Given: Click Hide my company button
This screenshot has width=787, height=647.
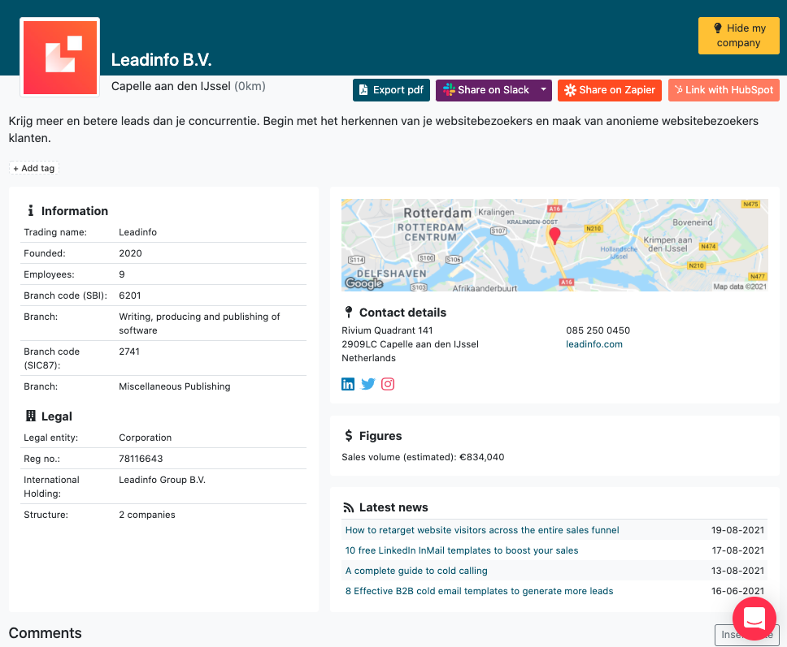Looking at the screenshot, I should point(738,36).
